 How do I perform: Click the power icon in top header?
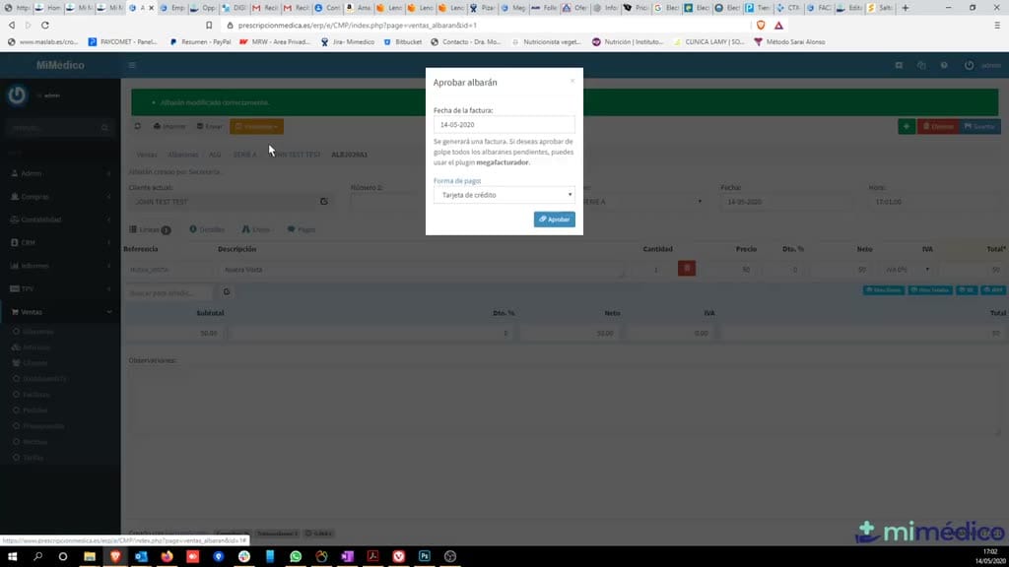969,65
